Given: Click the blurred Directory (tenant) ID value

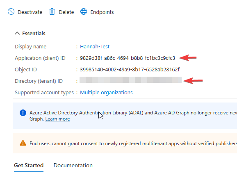Looking at the screenshot, I should tap(130, 80).
